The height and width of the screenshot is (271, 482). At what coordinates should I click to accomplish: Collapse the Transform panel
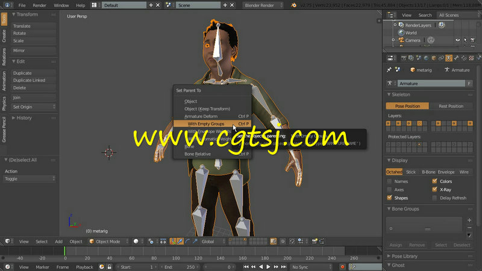[13, 14]
